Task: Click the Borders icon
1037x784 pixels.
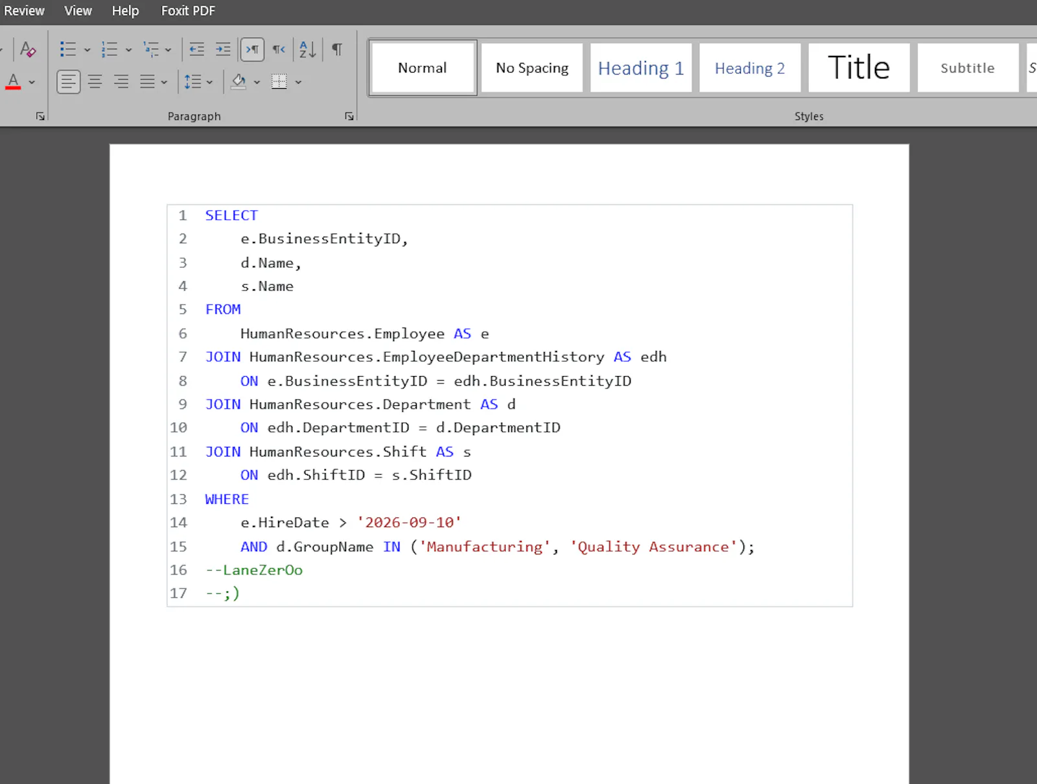Action: [279, 82]
